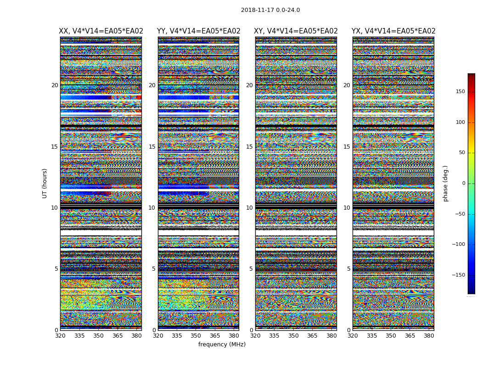Click the colorbar tick label 0
The height and width of the screenshot is (367, 482).
[x=464, y=183]
